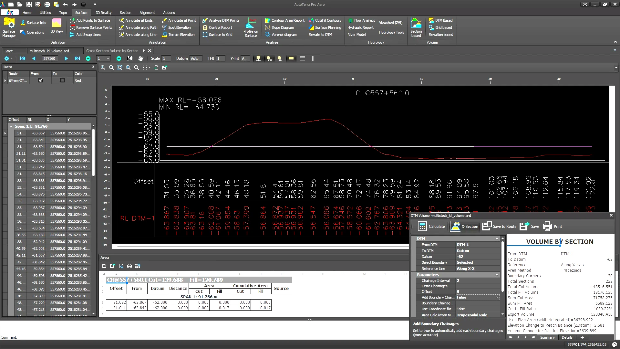Open the 3D Reality ribbon tab
This screenshot has height=349, width=620.
pyautogui.click(x=104, y=13)
